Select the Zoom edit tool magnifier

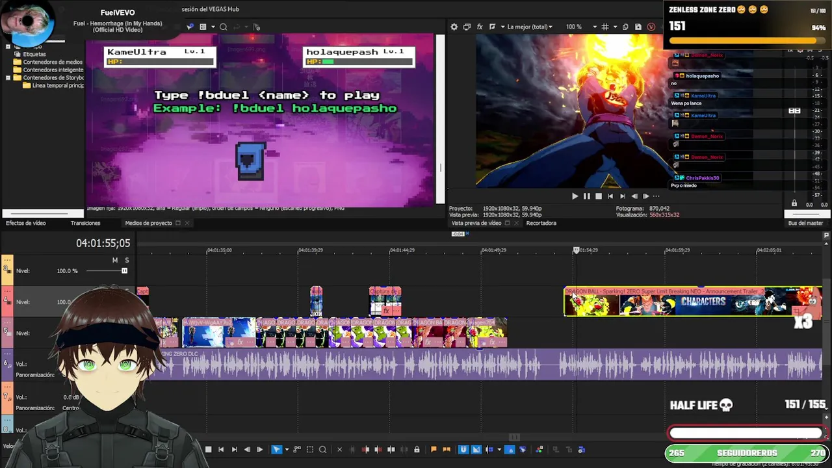click(322, 449)
